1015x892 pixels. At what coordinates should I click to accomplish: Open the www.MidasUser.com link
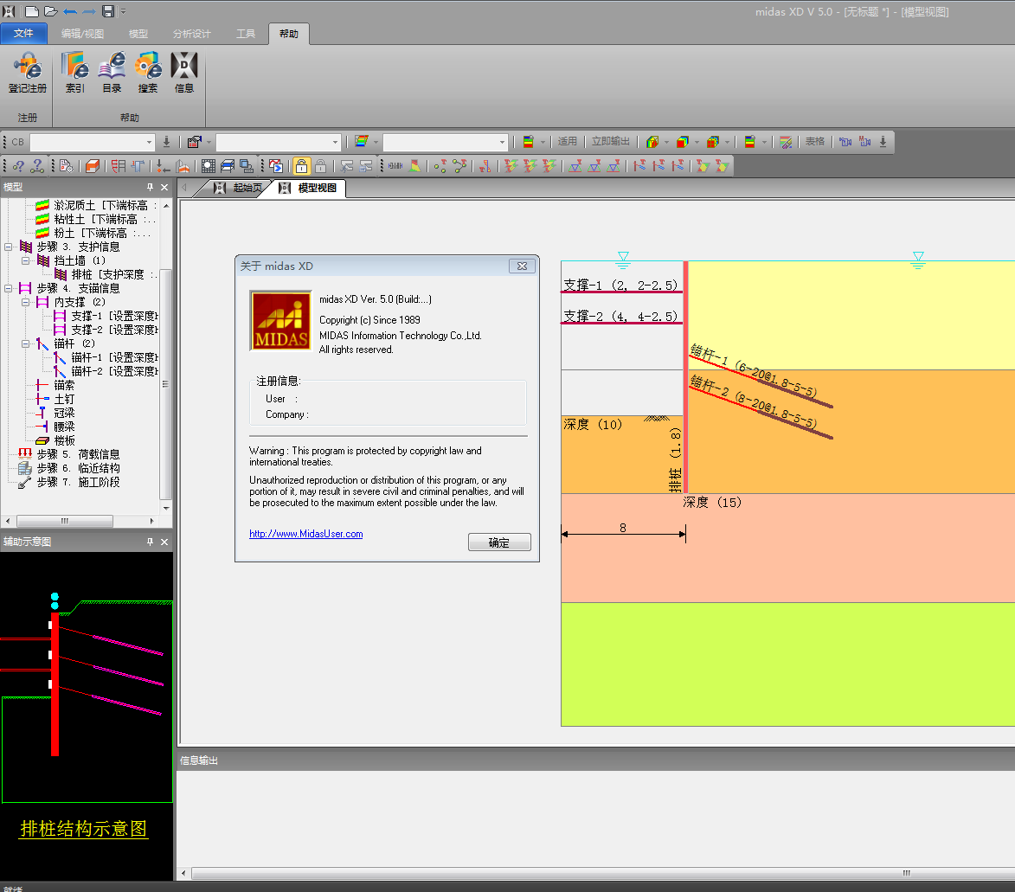[x=305, y=534]
